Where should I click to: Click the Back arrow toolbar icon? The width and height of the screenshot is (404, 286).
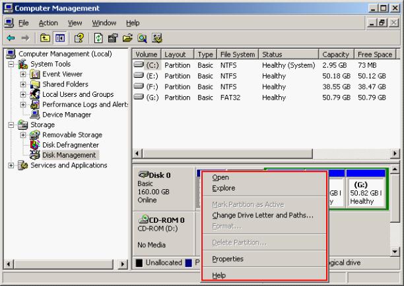pos(11,38)
